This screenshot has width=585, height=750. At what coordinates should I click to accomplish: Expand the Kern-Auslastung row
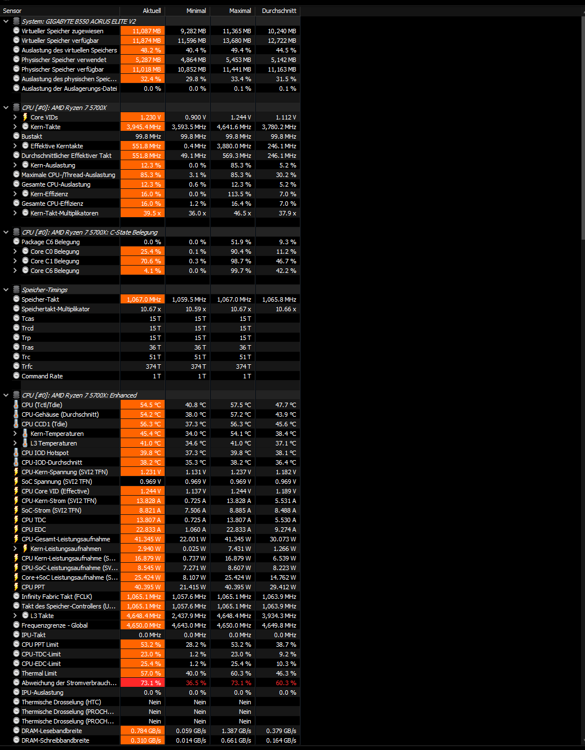[x=15, y=165]
